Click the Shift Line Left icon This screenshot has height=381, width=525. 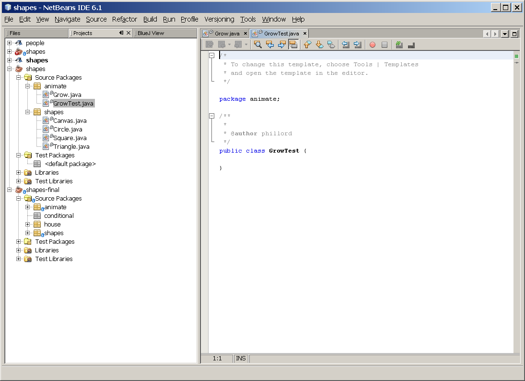click(x=345, y=45)
